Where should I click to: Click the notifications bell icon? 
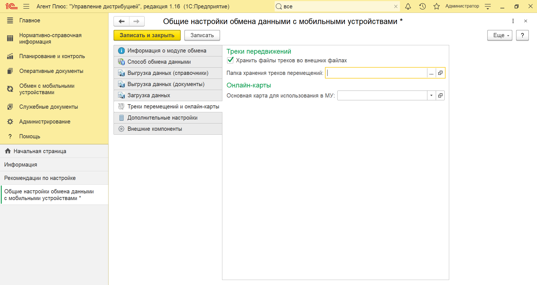pos(408,6)
